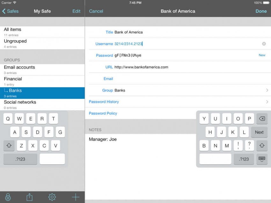Open settings gear icon
Screen dimensions: 271x203
52,197
